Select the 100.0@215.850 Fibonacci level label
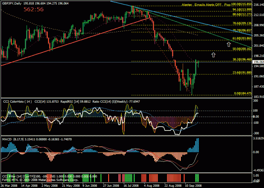Image resolution: width=264 pixels, height=188 pixels. (x=241, y=4)
